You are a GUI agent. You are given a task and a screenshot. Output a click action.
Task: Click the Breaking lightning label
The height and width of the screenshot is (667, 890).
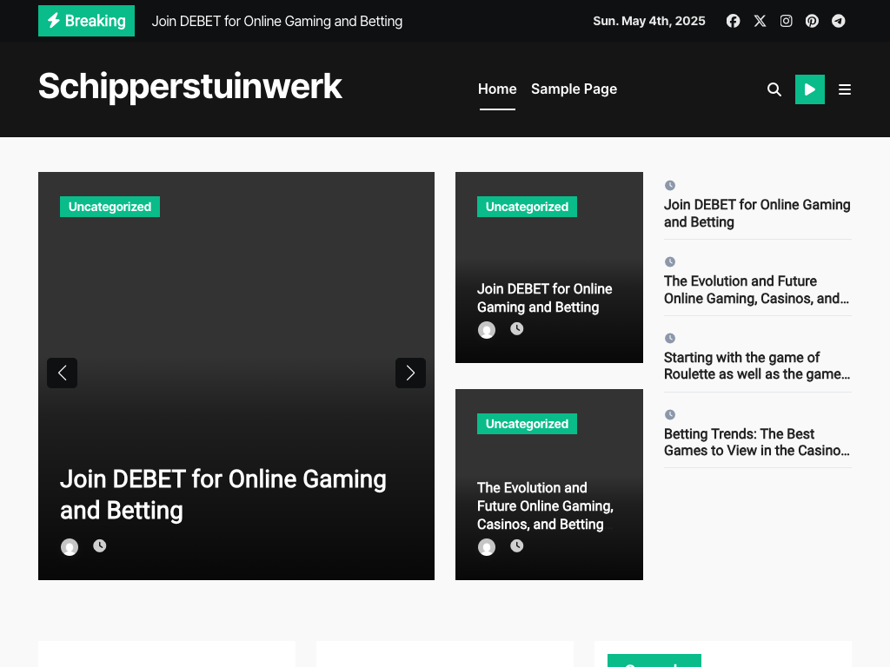pos(86,21)
